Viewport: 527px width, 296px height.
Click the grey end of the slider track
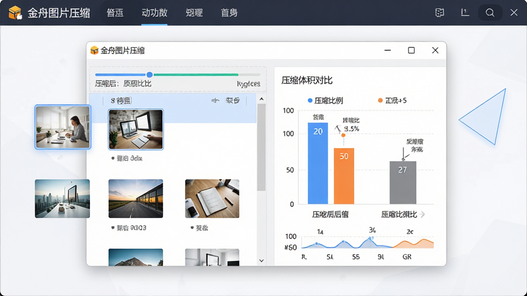pyautogui.click(x=250, y=75)
